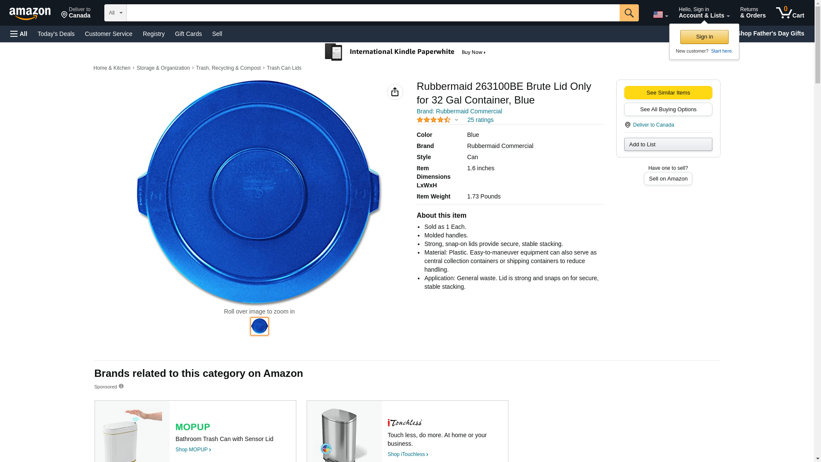Click the Add to List button
The width and height of the screenshot is (821, 462).
[667, 145]
